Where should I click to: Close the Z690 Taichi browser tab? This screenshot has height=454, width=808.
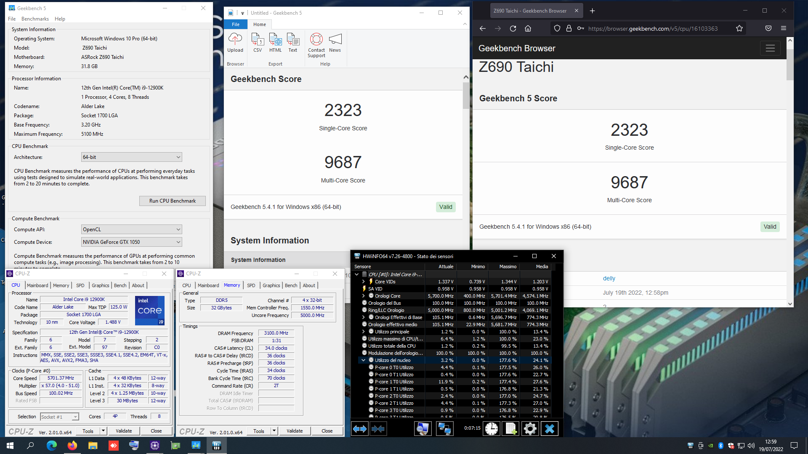(577, 11)
